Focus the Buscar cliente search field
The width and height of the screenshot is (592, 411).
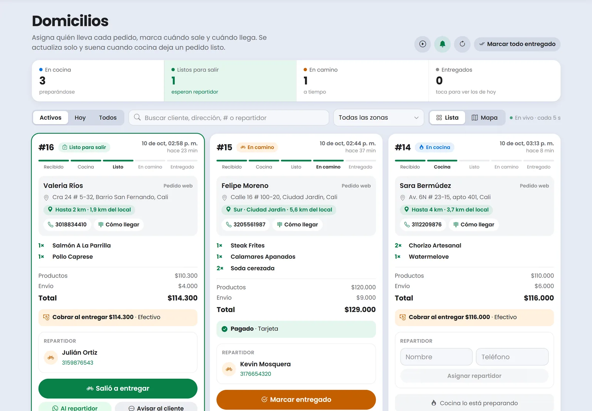229,118
